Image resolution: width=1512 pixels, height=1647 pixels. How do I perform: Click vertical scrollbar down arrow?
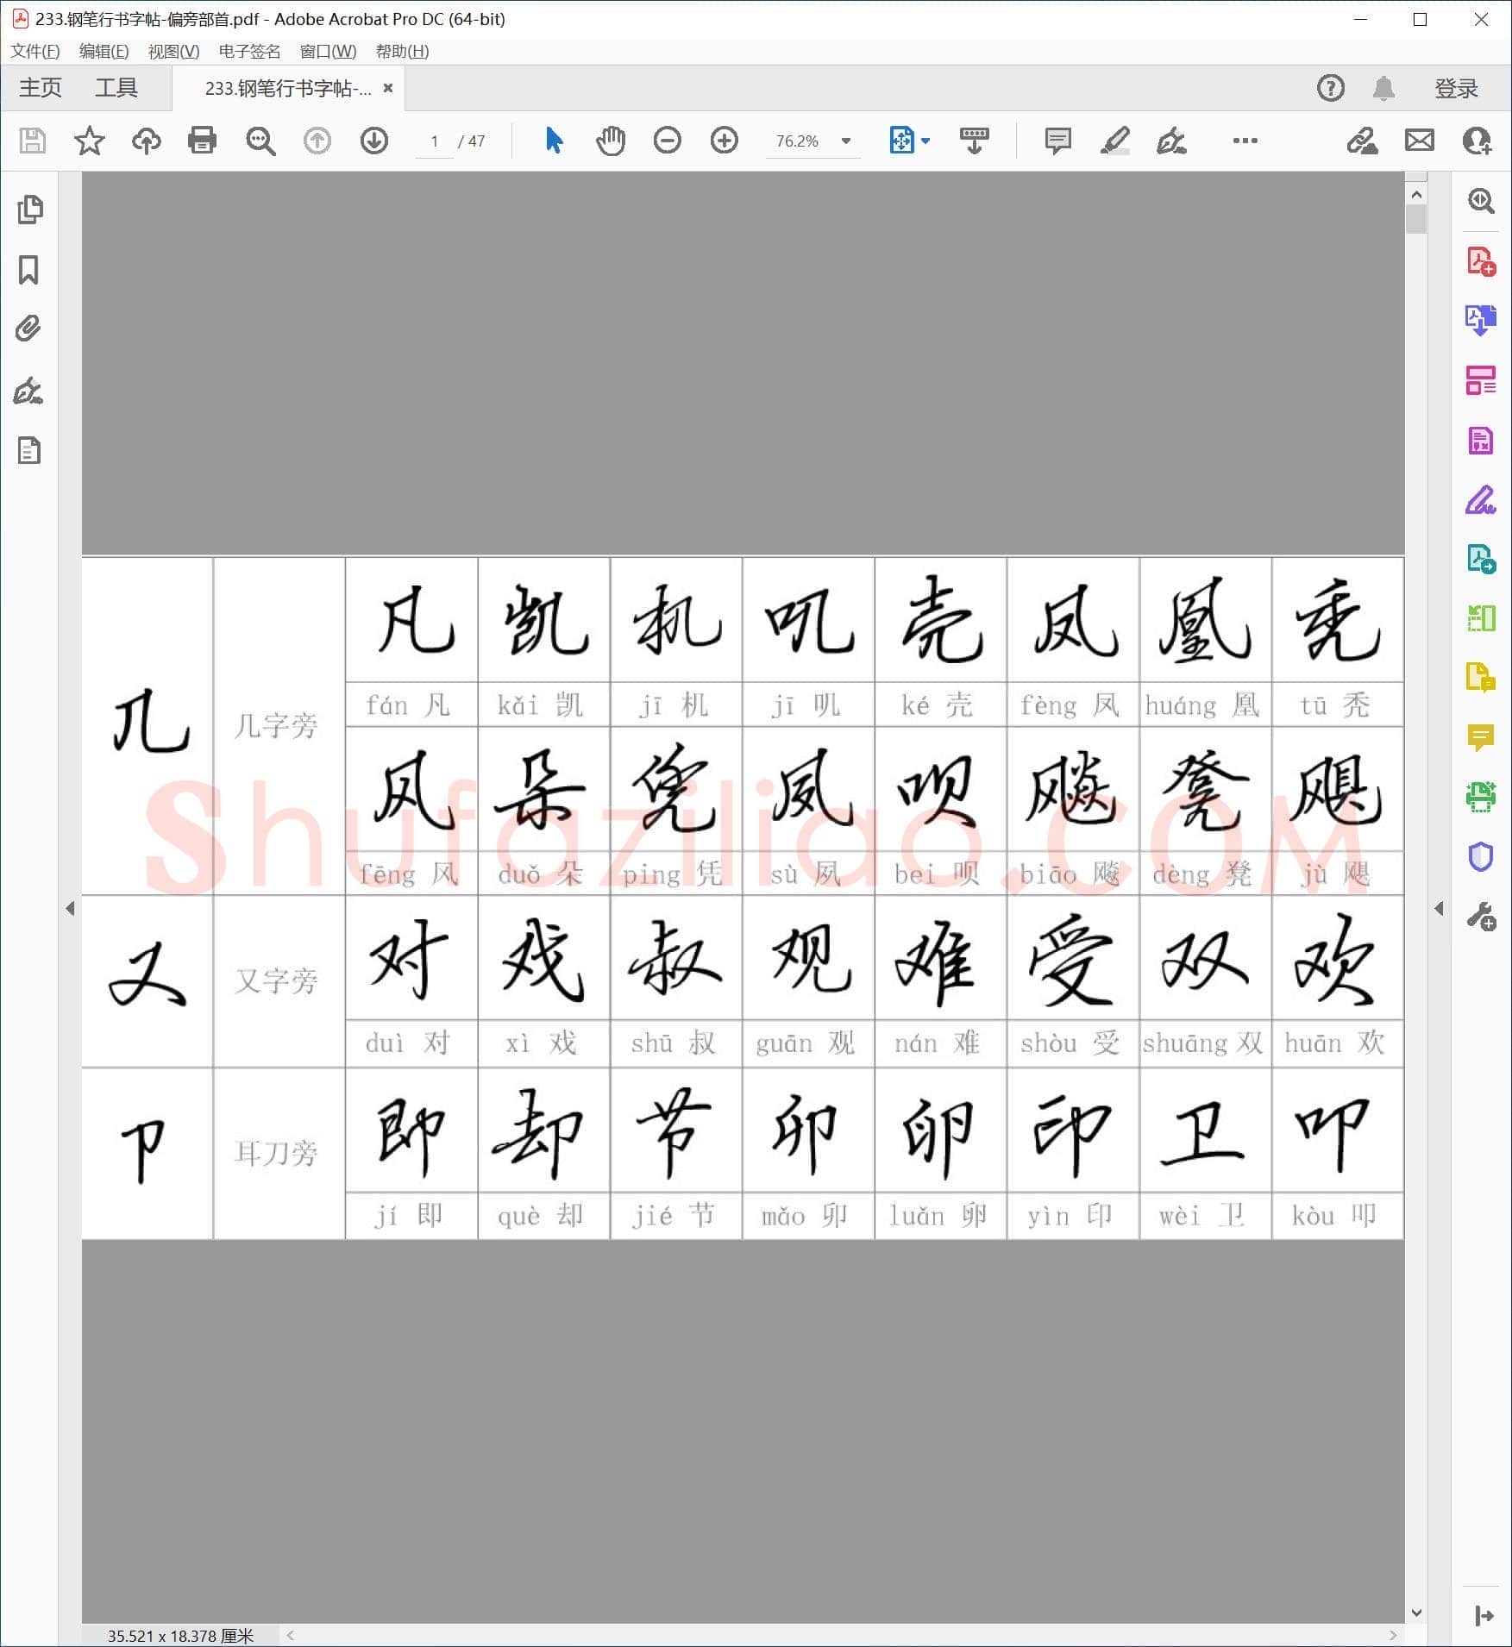(1416, 1613)
